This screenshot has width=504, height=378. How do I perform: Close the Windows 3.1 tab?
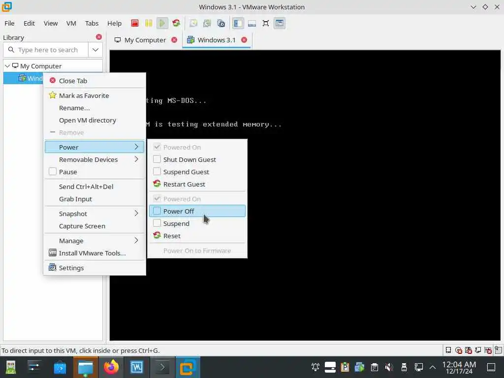[x=244, y=40]
